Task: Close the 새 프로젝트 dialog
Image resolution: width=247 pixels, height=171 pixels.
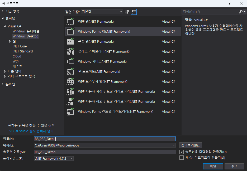Action: (x=241, y=3)
